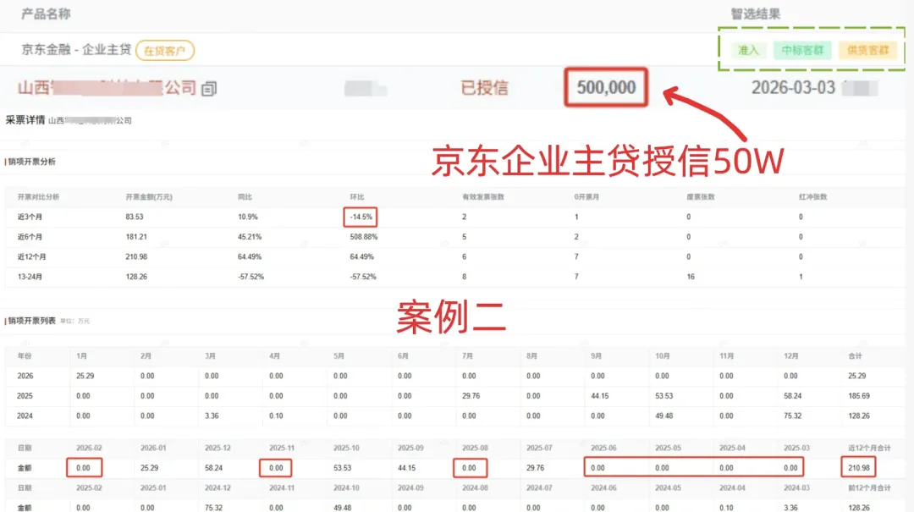This screenshot has width=914, height=512.
Task: Click the 合计 column header
Action: (855, 355)
